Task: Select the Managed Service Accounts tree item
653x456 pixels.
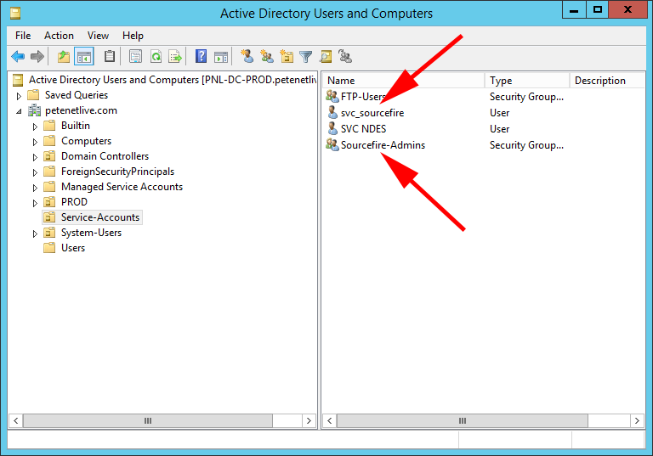Action: [x=122, y=187]
